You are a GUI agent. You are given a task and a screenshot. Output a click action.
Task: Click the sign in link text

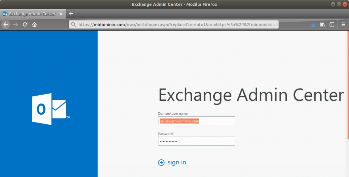pos(177,162)
